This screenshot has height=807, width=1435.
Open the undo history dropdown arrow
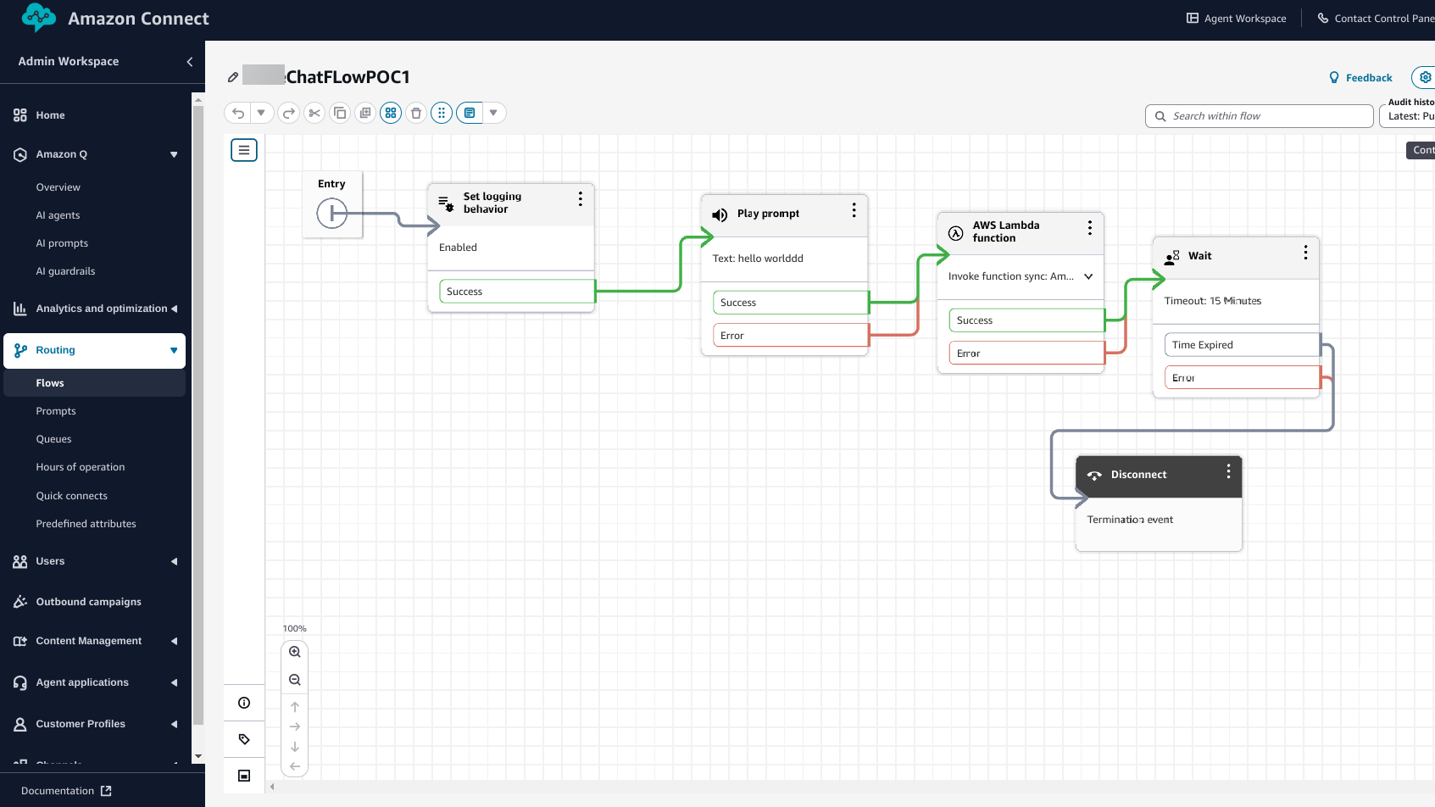tap(261, 113)
